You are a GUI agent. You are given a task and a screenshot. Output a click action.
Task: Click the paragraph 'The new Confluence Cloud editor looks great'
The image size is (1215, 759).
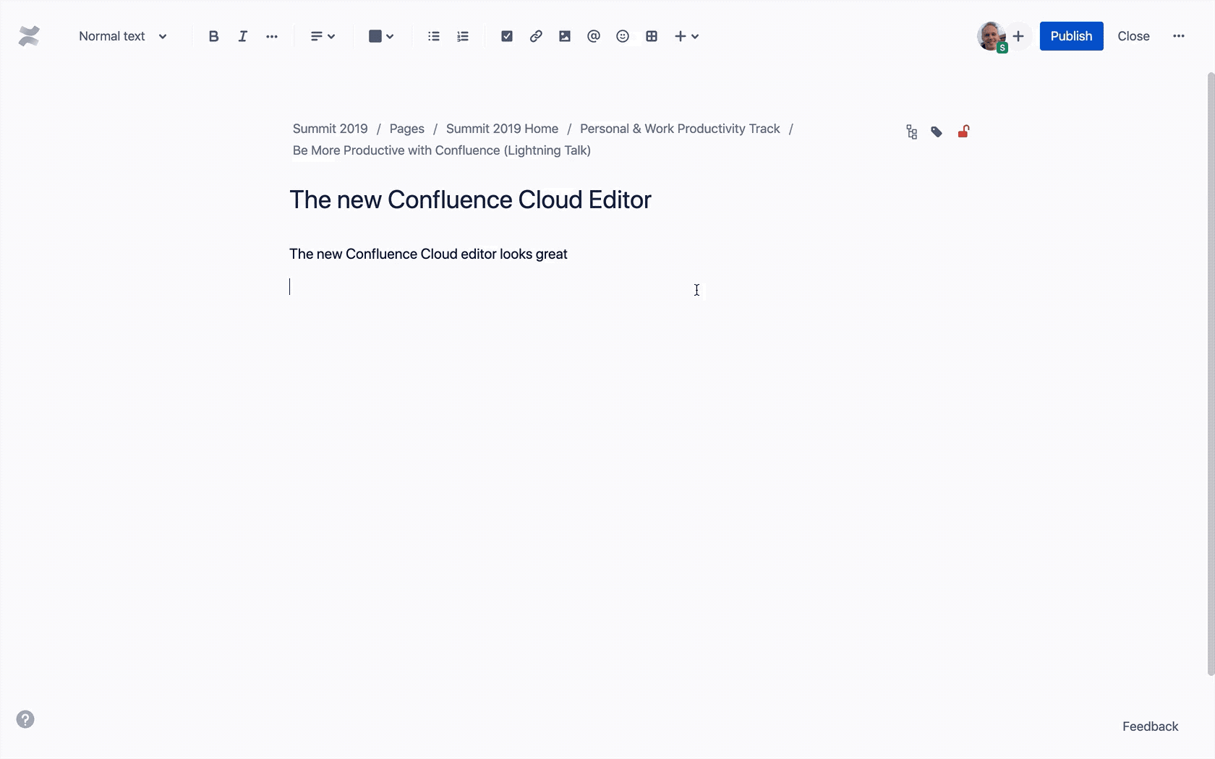tap(428, 254)
